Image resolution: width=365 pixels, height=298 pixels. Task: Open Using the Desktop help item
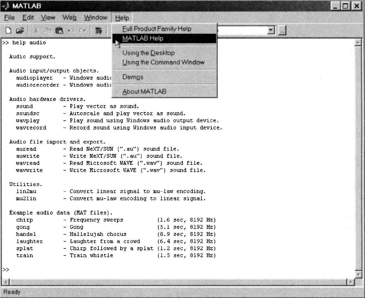148,53
